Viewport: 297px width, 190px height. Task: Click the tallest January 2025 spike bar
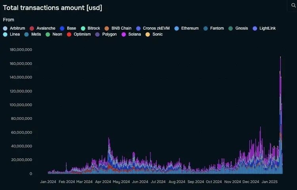280,115
